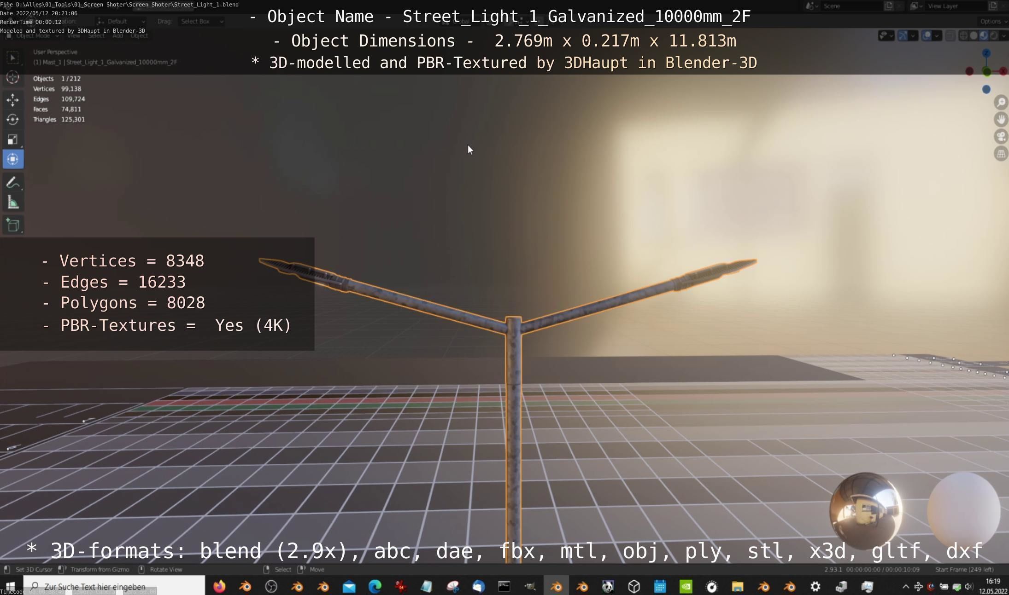Open scene browse dropdown icon
1009x595 pixels.
(812, 6)
